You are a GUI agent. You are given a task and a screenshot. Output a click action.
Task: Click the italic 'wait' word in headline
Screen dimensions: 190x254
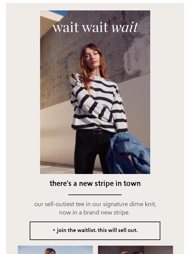tap(125, 27)
